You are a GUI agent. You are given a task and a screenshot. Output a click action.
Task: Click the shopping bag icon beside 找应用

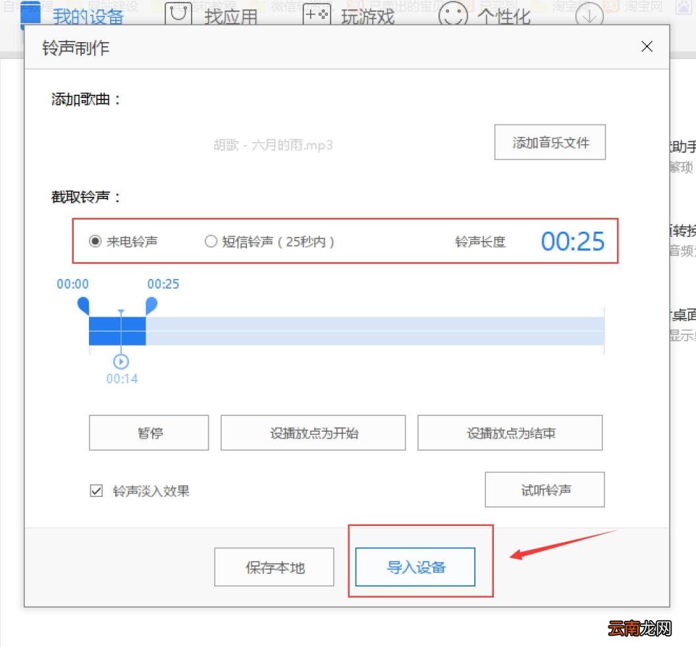pos(178,13)
